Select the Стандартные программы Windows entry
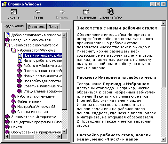 (x=36, y=122)
